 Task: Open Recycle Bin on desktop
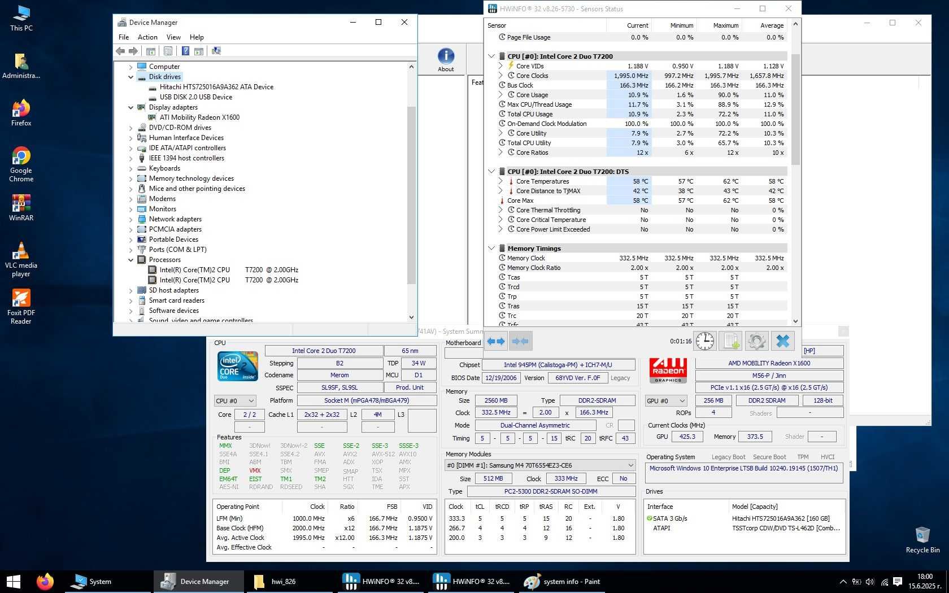[922, 540]
